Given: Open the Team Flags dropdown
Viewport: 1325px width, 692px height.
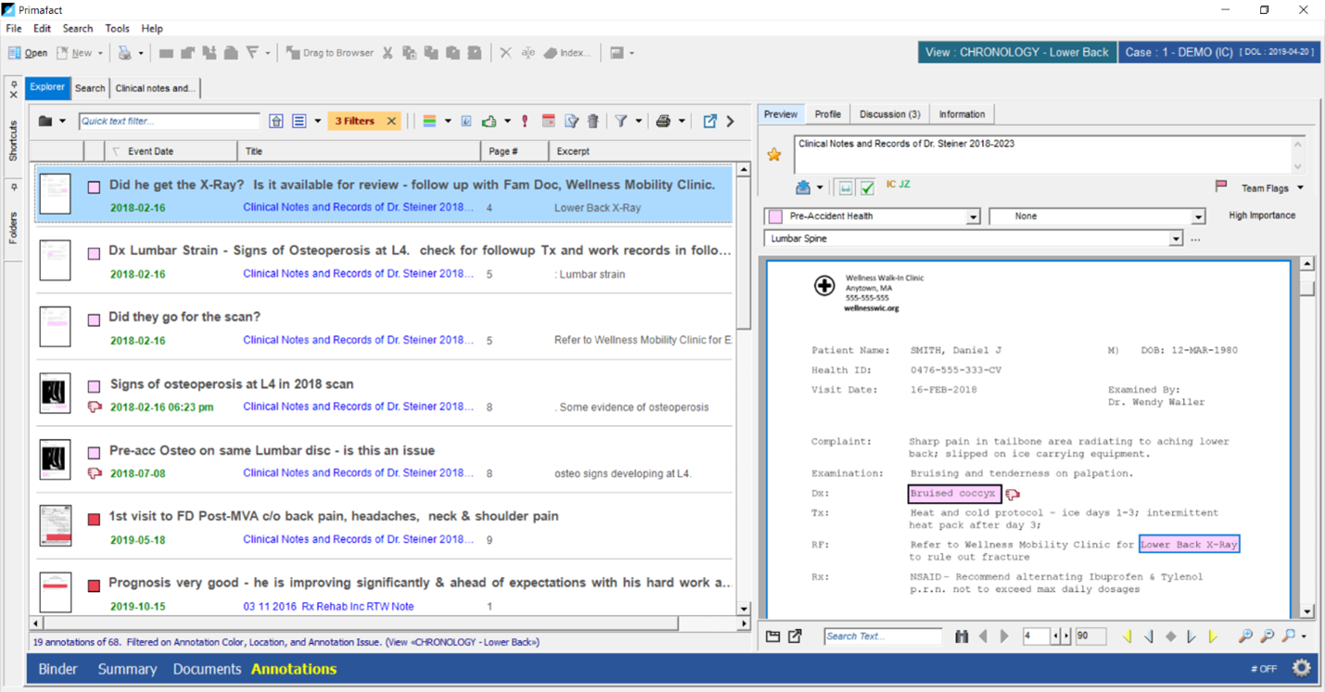Looking at the screenshot, I should (1300, 188).
